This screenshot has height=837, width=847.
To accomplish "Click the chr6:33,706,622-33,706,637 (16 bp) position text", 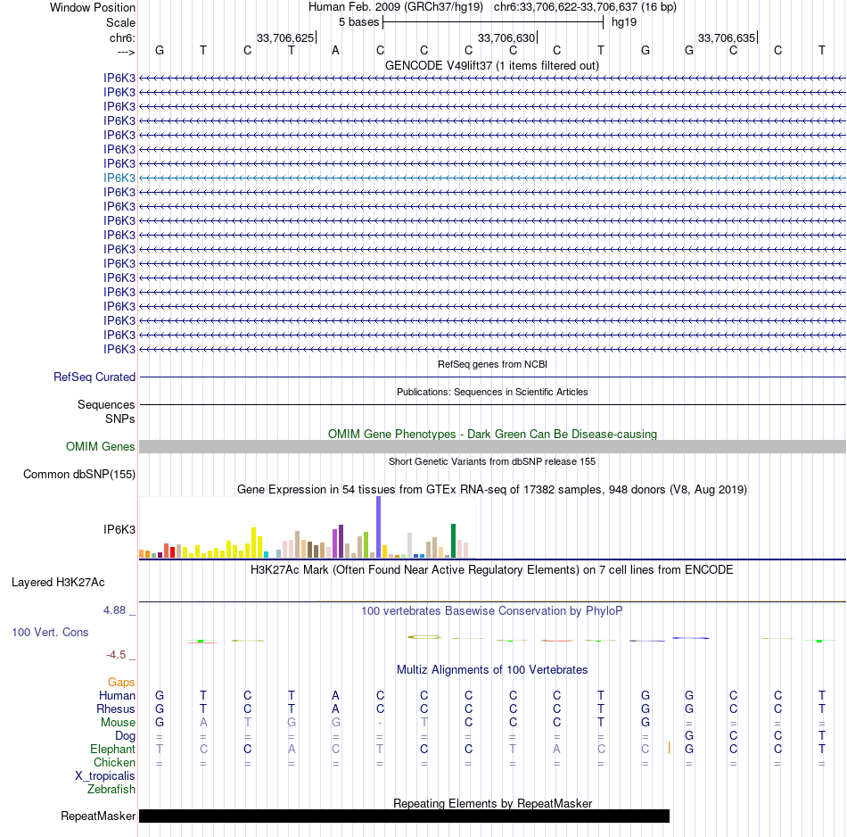I will point(585,7).
